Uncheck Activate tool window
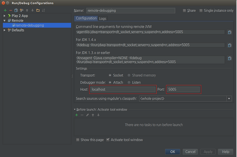Image resolution: width=237 pixels, height=157 pixels. [108, 140]
